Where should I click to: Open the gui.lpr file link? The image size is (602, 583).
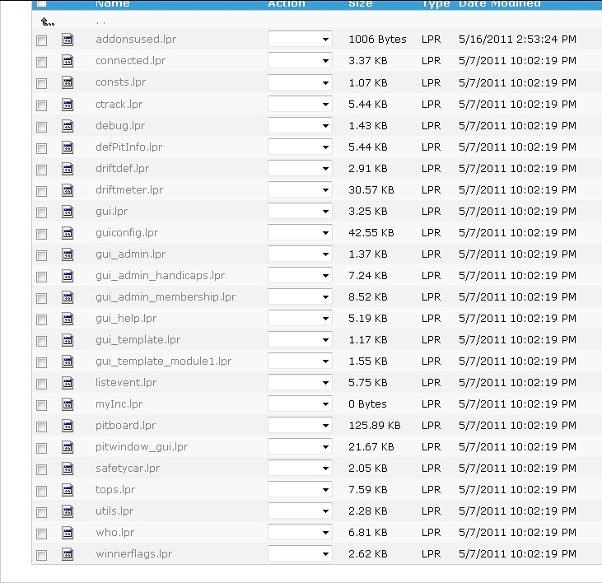(112, 212)
